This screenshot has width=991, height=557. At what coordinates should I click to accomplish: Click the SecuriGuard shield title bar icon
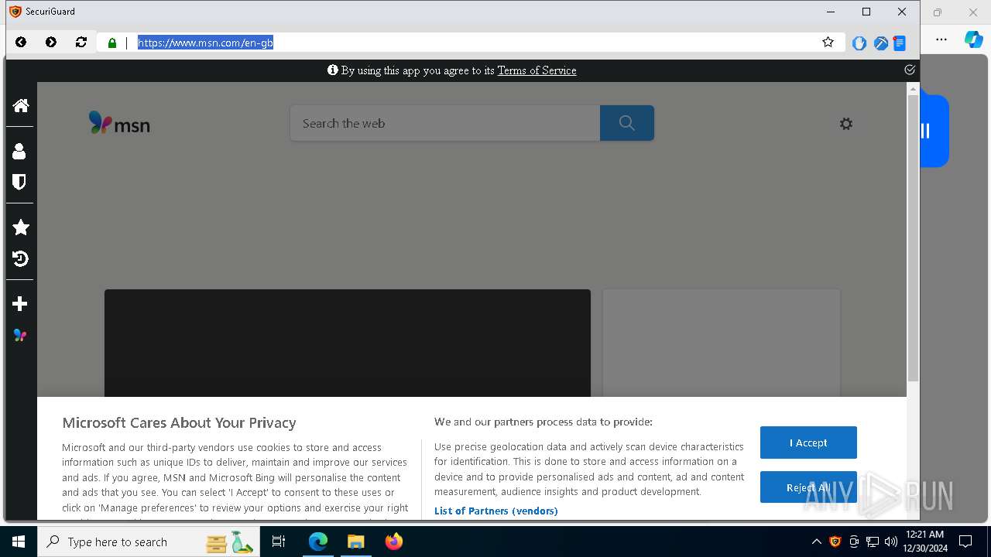point(15,12)
